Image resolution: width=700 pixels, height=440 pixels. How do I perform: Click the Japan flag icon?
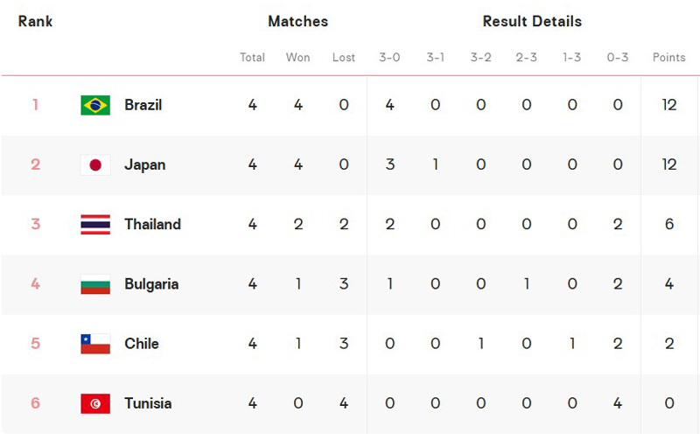click(95, 164)
